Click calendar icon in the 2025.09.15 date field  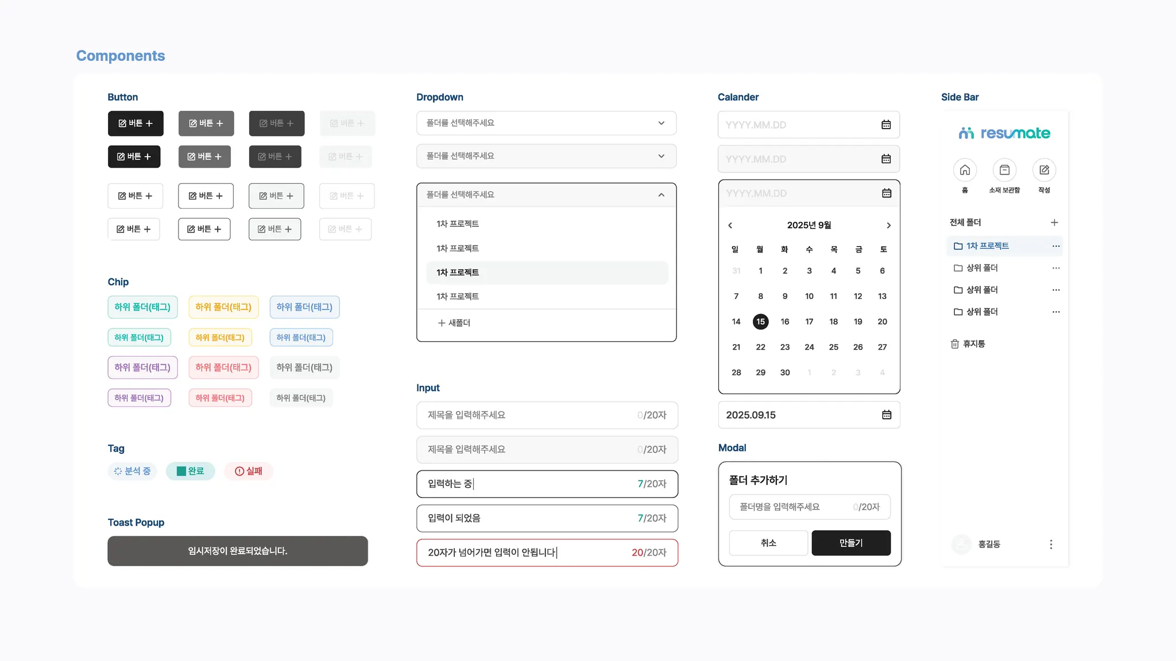pos(887,415)
